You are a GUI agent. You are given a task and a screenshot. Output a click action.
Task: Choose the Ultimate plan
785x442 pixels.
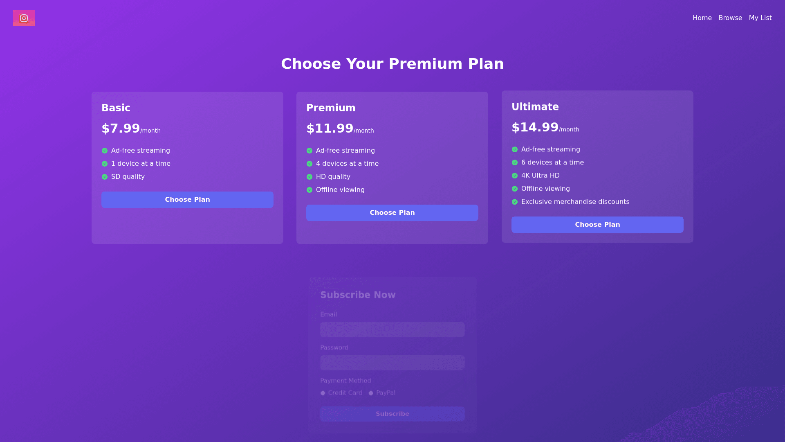coord(597,225)
